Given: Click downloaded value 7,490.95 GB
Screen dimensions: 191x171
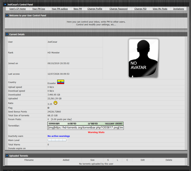Looking at the screenshot, I should (x=54, y=95).
